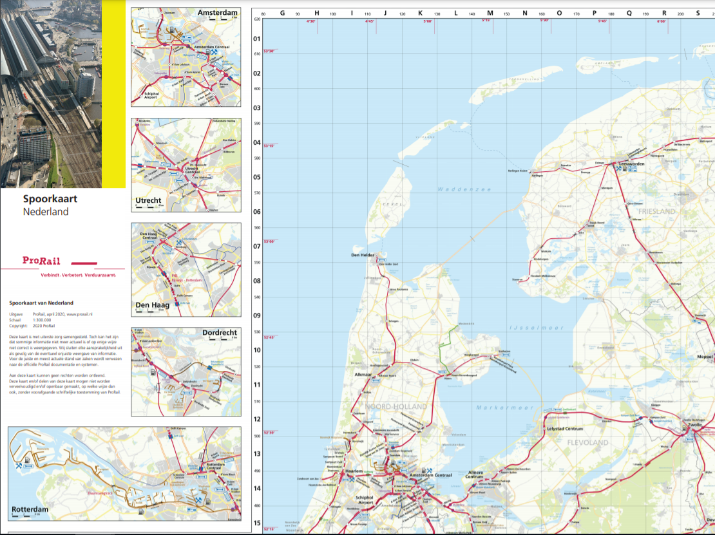
Task: Click grid column label K at the map top
Action: [421, 12]
